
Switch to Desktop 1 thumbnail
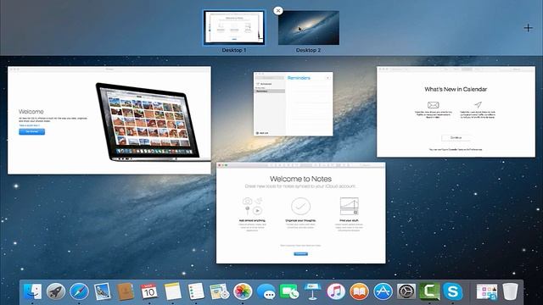pos(234,28)
